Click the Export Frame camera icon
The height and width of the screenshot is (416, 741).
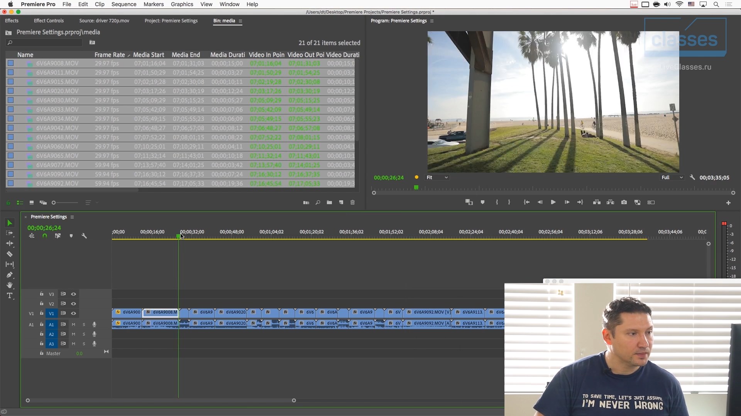pyautogui.click(x=624, y=202)
